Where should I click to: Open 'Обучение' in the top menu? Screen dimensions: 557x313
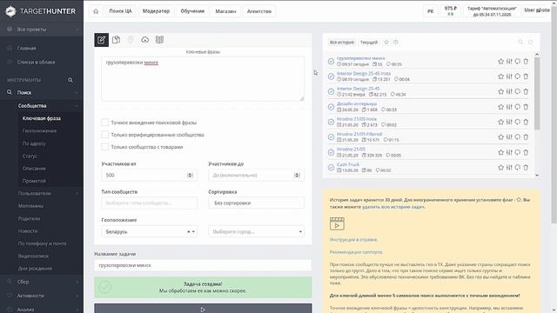(x=192, y=11)
